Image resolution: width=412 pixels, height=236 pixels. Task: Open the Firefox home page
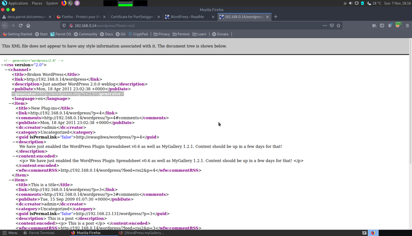(28, 26)
